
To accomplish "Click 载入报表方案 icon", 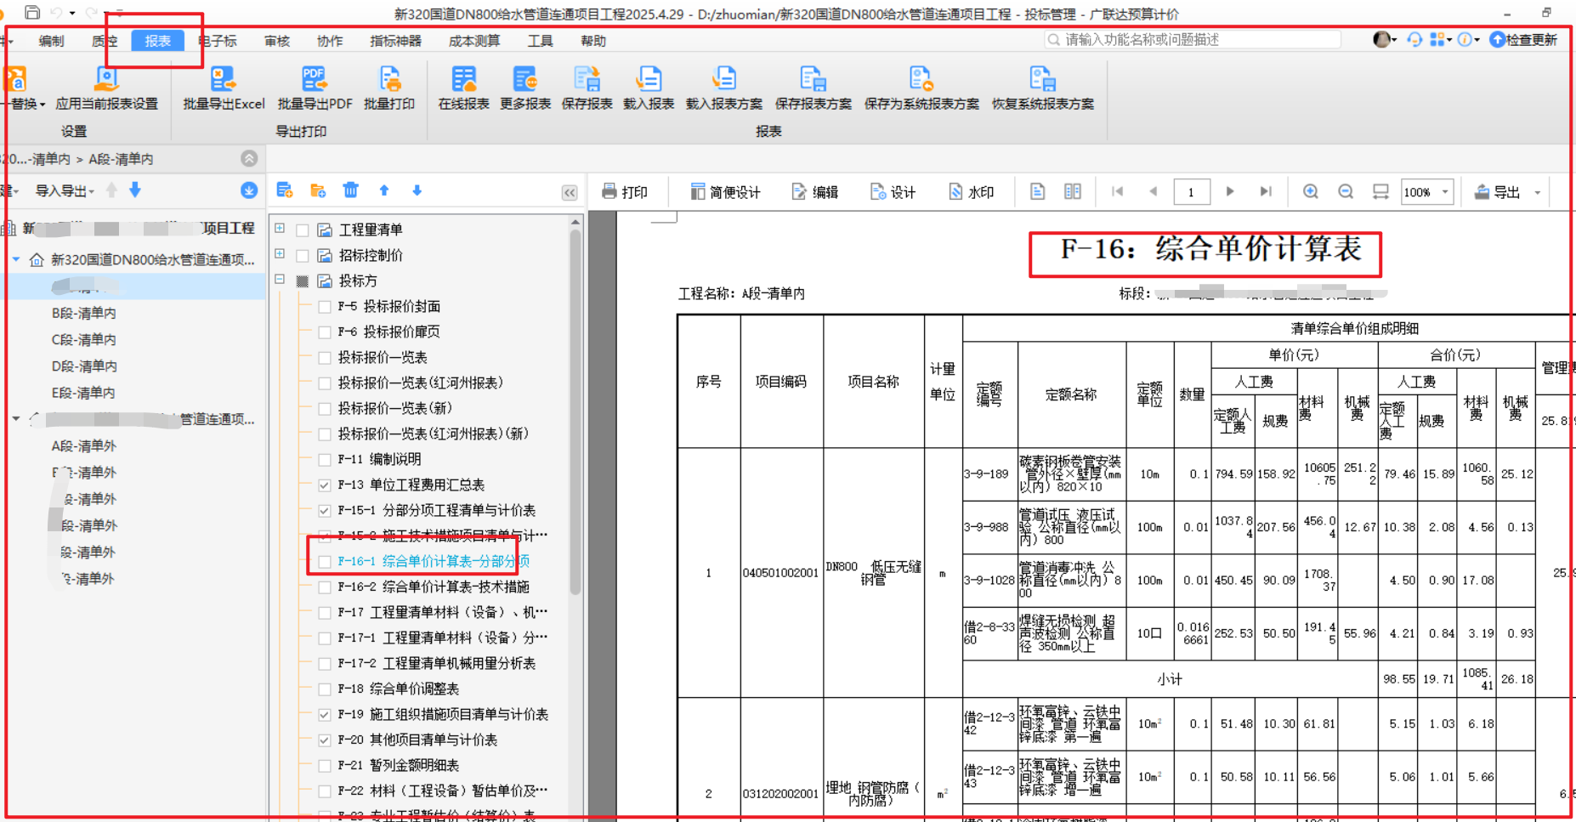I will click(724, 80).
